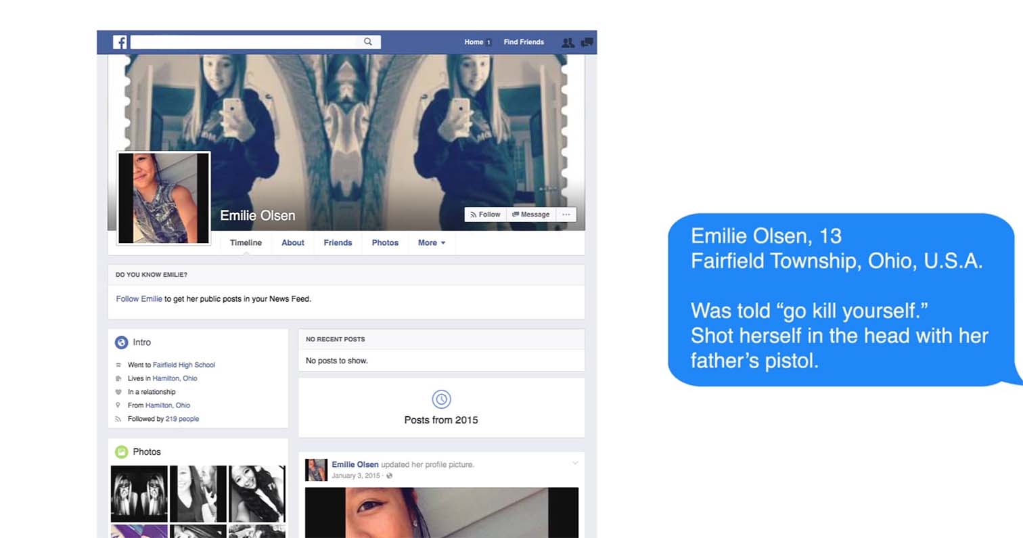Click the Intro globe icon
This screenshot has width=1023, height=538.
click(121, 342)
